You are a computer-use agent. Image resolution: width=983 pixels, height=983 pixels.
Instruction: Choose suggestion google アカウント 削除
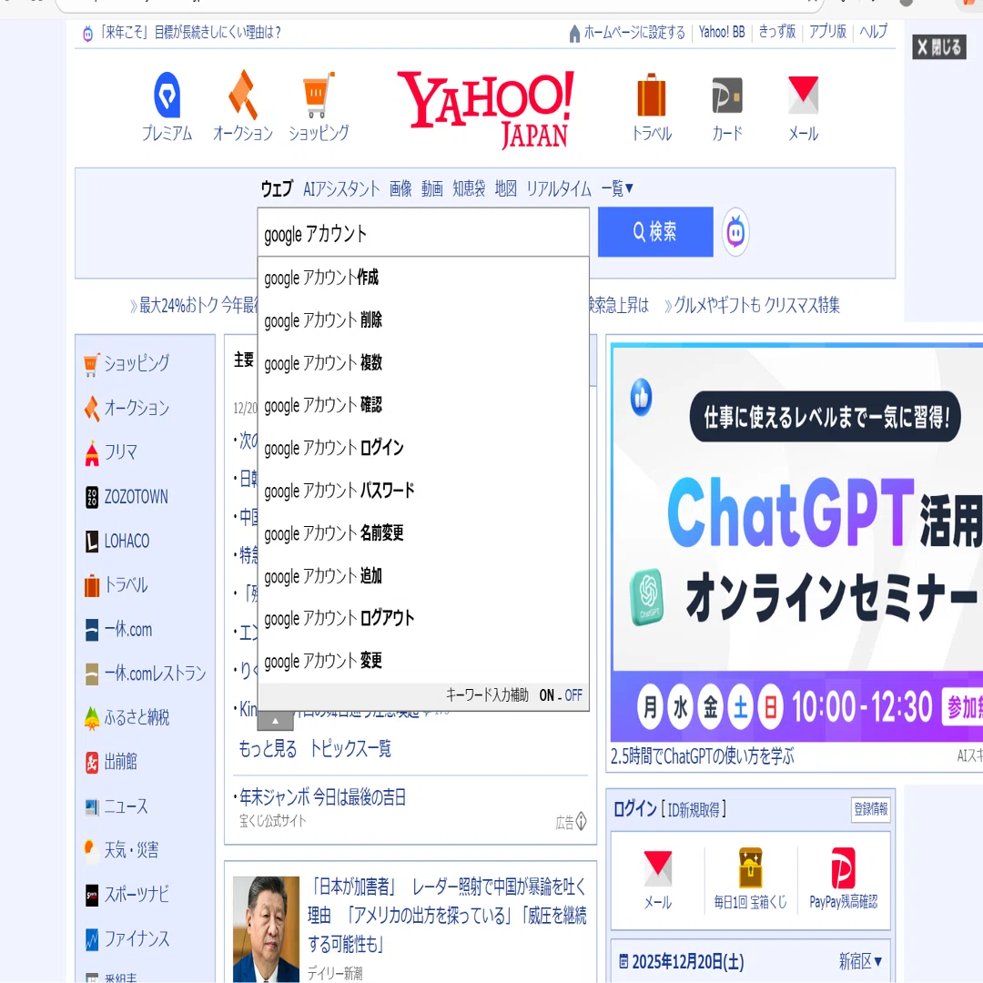423,320
